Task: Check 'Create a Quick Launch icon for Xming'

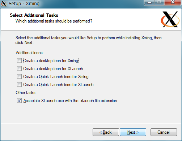Action: point(19,77)
